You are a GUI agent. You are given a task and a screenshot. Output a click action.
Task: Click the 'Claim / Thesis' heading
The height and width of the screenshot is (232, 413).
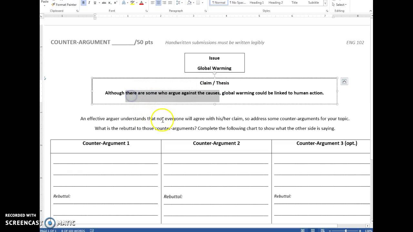[214, 83]
